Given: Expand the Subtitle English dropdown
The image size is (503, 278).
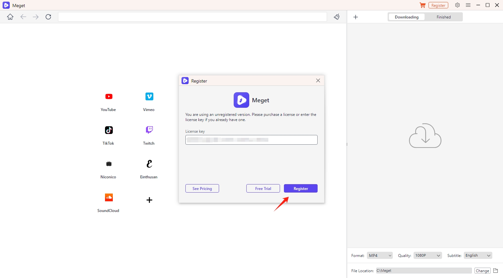Looking at the screenshot, I should pyautogui.click(x=478, y=255).
